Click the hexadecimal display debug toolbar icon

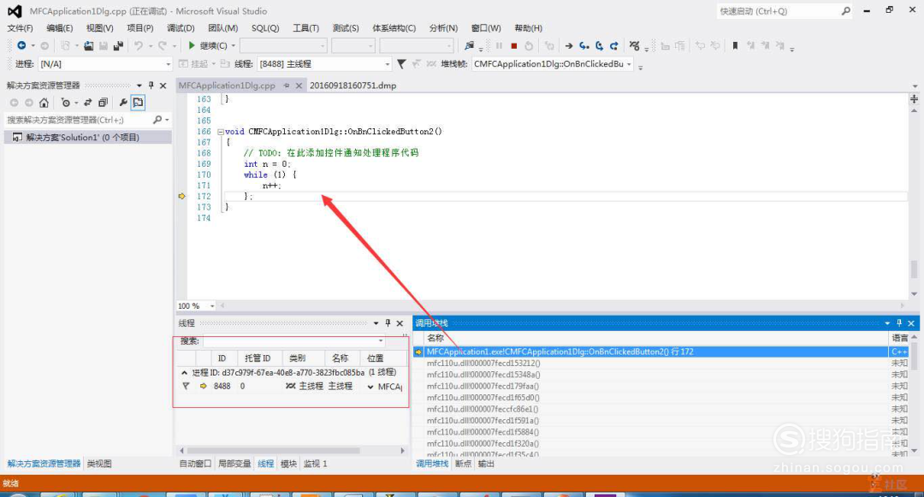point(634,45)
